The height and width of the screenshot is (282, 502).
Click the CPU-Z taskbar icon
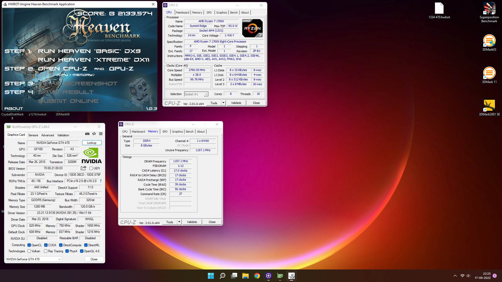[x=269, y=276]
